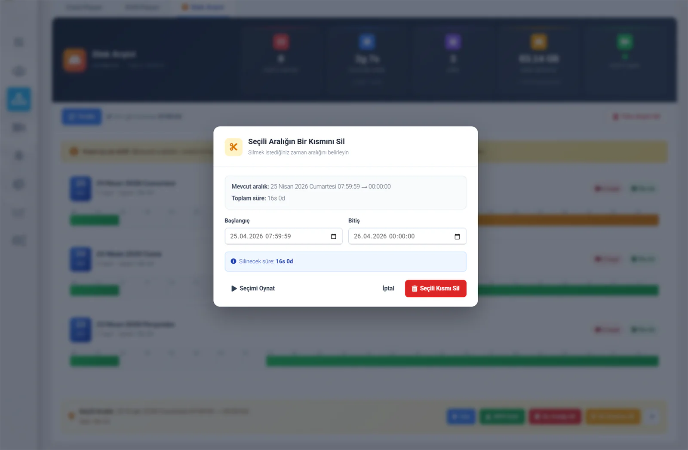Viewport: 688px width, 450px height.
Task: Click the scissors icon in the dialog header
Action: [x=233, y=147]
